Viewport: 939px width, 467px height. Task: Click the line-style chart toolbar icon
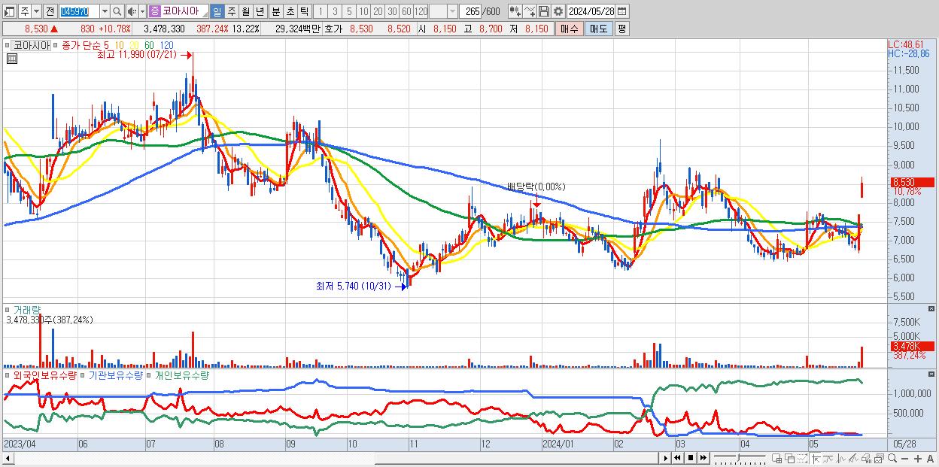[x=530, y=11]
